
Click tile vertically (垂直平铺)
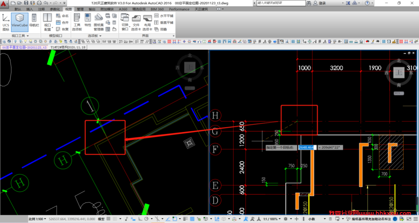(x=164, y=23)
